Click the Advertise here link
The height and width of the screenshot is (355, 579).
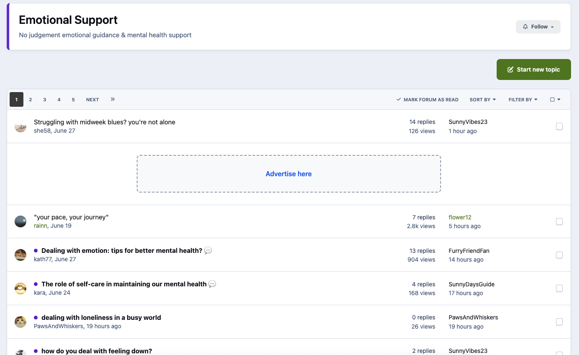pyautogui.click(x=288, y=174)
